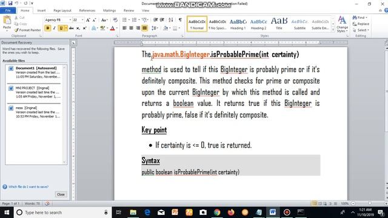Open the Change Case dropdown
The width and height of the screenshot is (388, 218).
tap(104, 20)
